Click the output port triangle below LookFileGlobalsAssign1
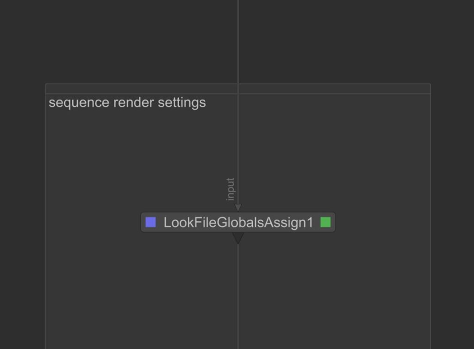This screenshot has height=349, width=474. (238, 237)
